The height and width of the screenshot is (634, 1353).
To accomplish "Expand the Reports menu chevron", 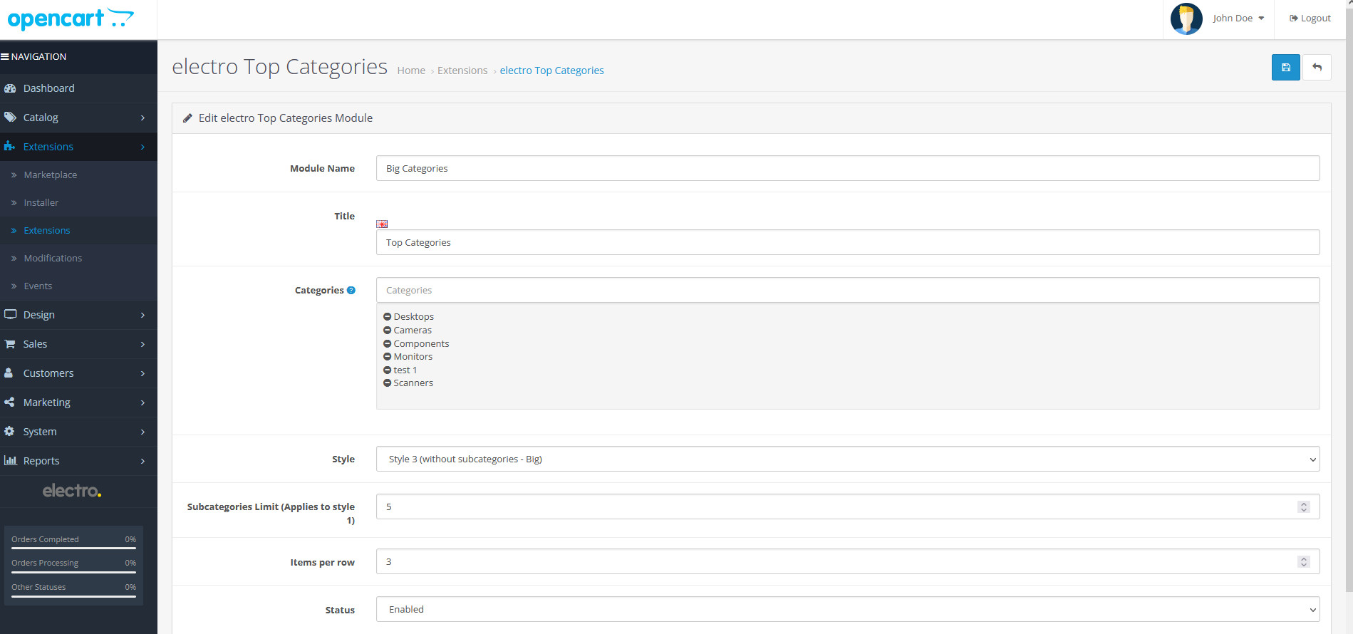I will [x=142, y=461].
